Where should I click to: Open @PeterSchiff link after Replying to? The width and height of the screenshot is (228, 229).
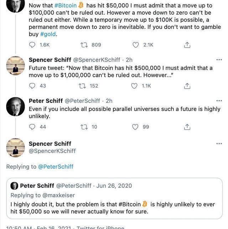(56, 166)
